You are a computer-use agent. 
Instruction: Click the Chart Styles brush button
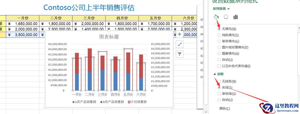click(179, 44)
